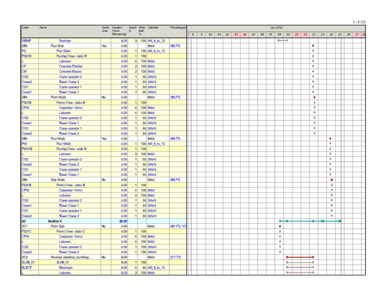Click the Duration Hours column header
The height and width of the screenshot is (298, 386).
coord(119,31)
